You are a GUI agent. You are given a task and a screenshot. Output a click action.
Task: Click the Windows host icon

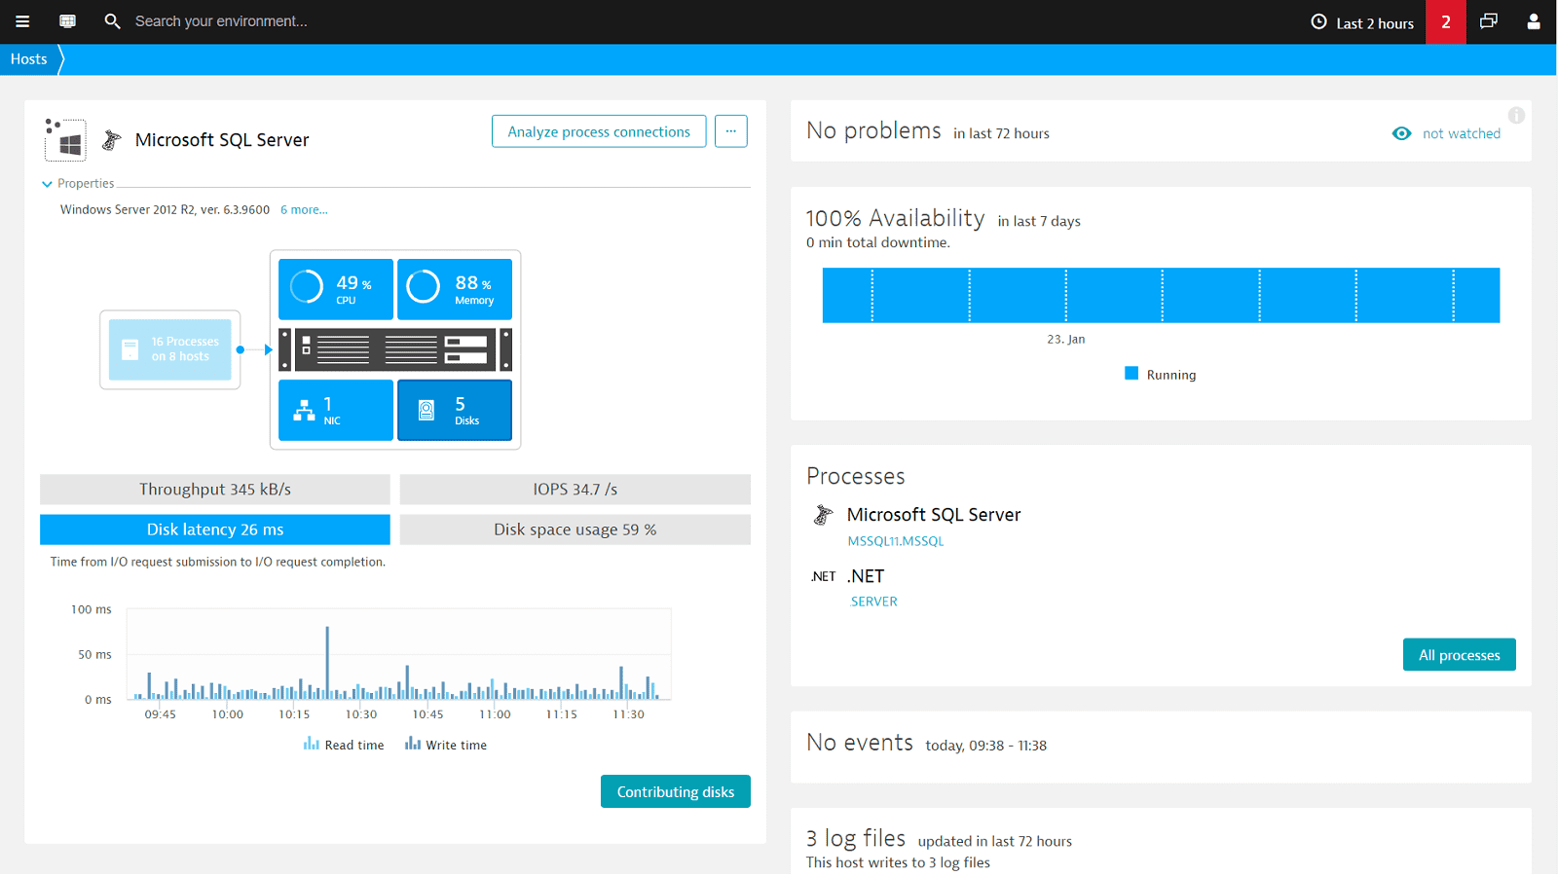65,140
